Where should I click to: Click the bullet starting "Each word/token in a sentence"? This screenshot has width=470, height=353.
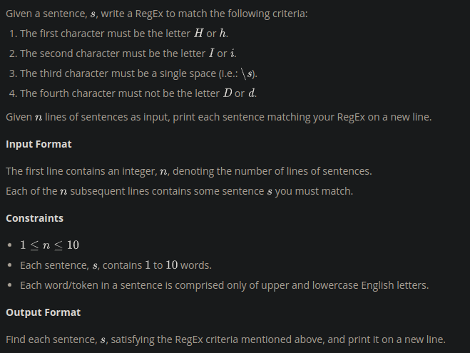[x=224, y=285]
